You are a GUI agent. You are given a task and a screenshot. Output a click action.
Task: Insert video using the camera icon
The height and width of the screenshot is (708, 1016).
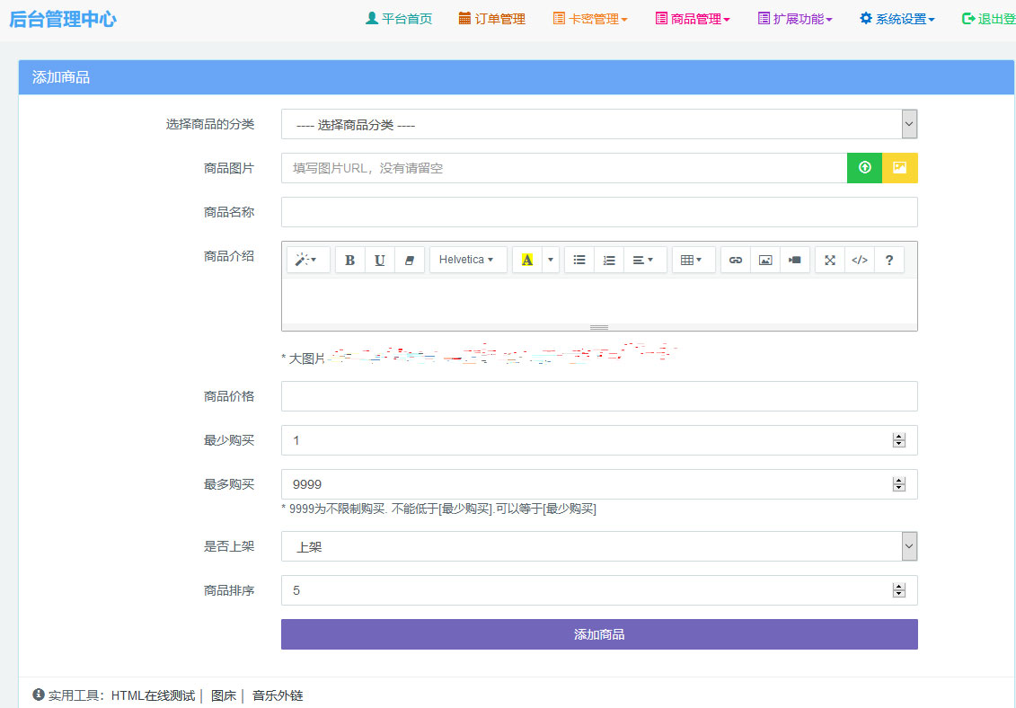click(x=795, y=260)
